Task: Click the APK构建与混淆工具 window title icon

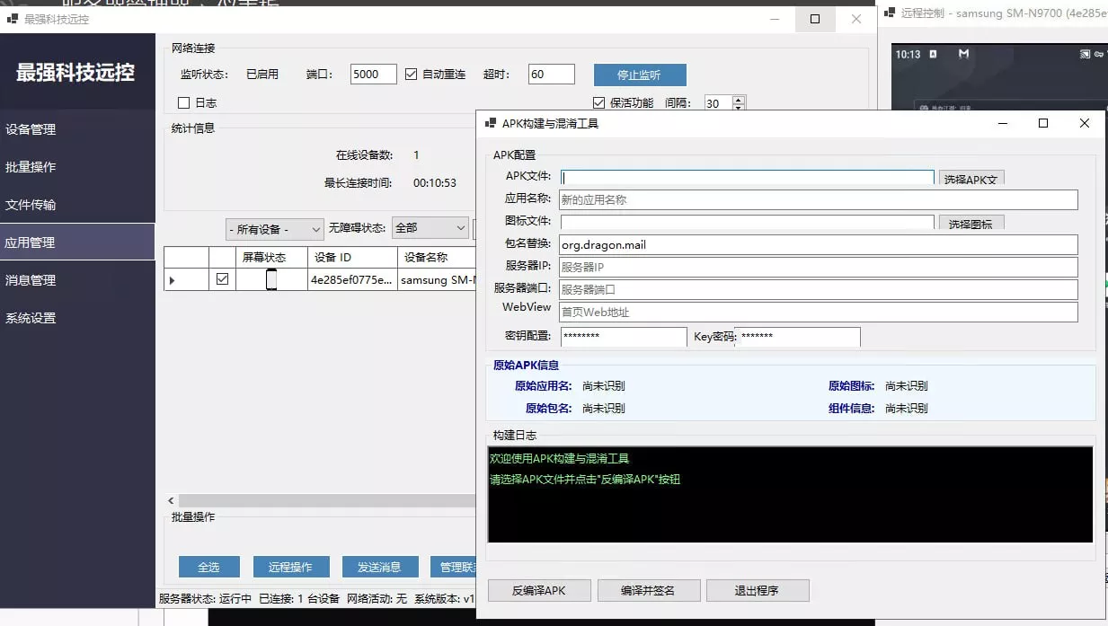Action: [x=491, y=123]
